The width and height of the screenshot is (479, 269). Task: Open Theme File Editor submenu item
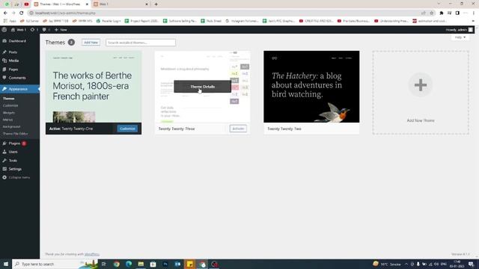pos(15,134)
